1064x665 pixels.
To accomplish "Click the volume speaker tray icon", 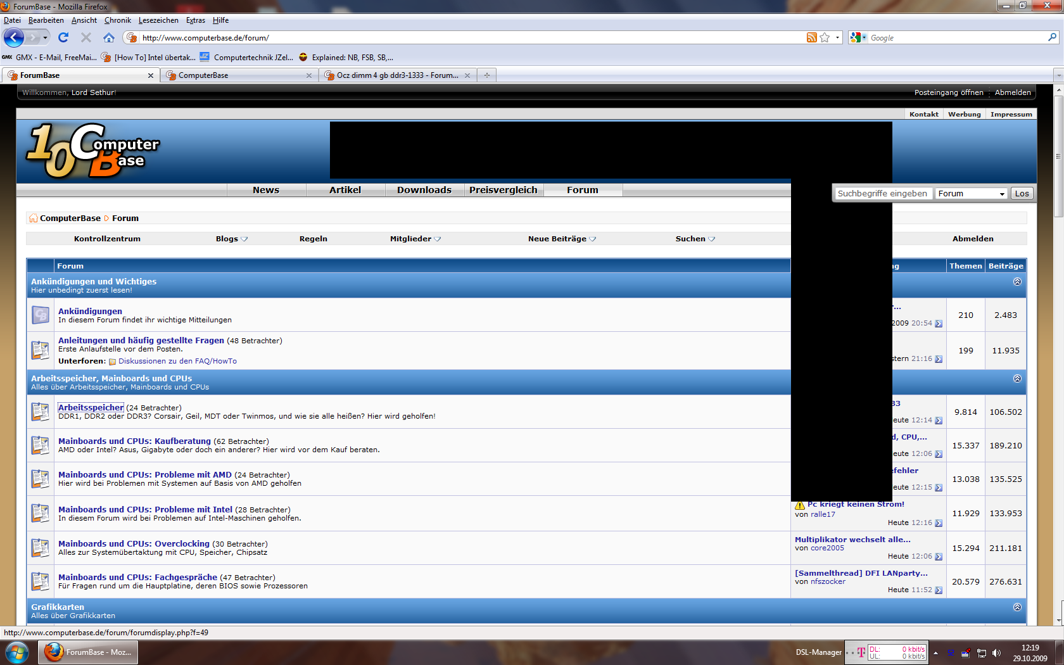I will pyautogui.click(x=997, y=653).
